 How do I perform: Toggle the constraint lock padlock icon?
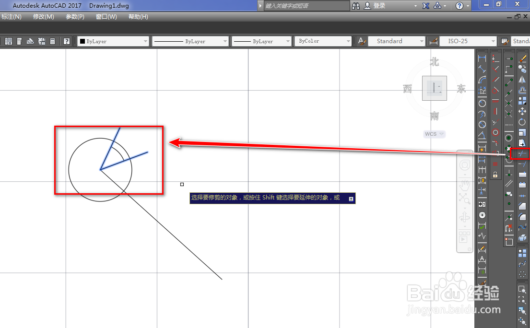(495, 175)
